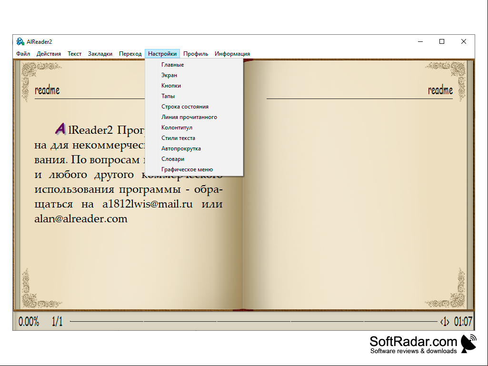This screenshot has width=488, height=366.
Task: Click the a1812lwis@mail.ru email text
Action: [x=147, y=204]
